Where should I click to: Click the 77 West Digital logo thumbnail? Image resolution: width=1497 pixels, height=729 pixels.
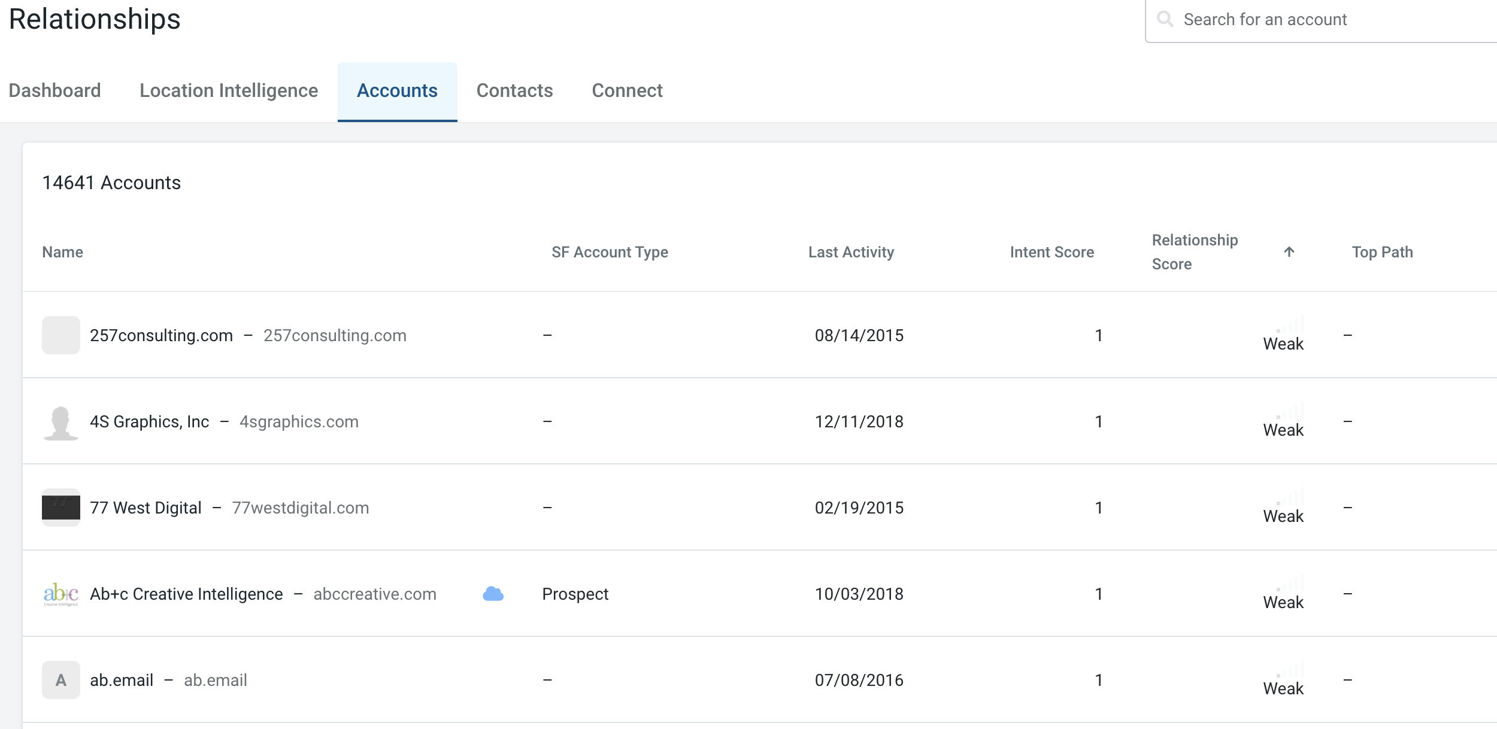click(x=61, y=508)
